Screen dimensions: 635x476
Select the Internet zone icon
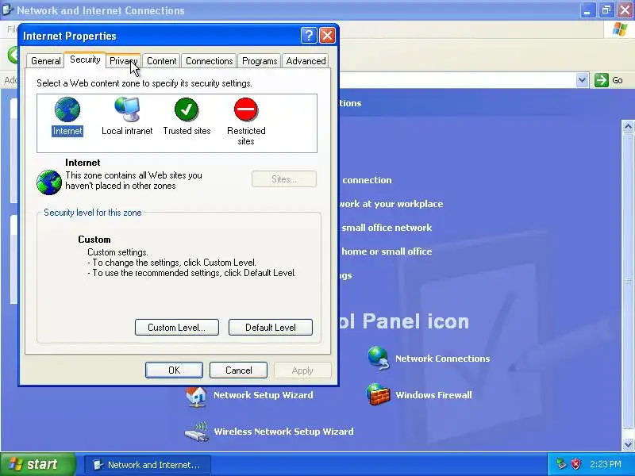(x=67, y=109)
